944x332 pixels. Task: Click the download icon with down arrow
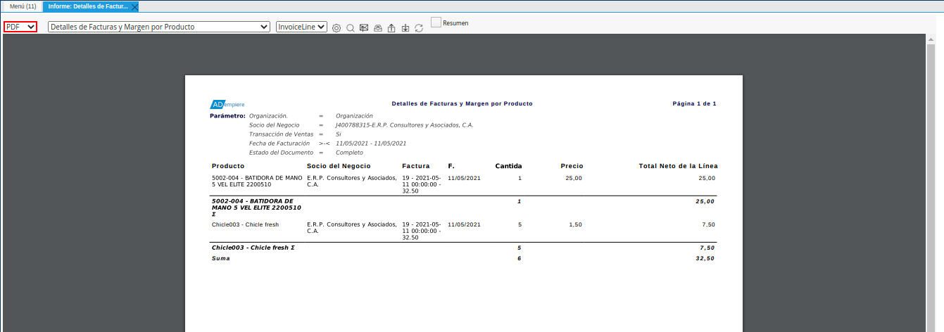pos(405,28)
